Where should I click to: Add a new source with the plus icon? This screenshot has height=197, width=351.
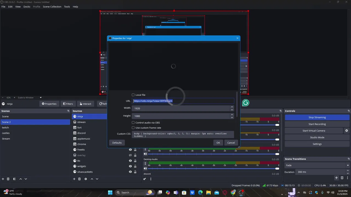coord(74,179)
